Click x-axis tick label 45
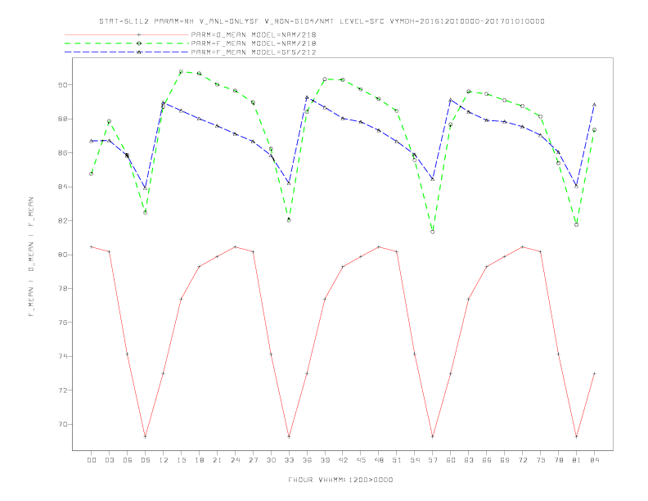 coord(361,460)
